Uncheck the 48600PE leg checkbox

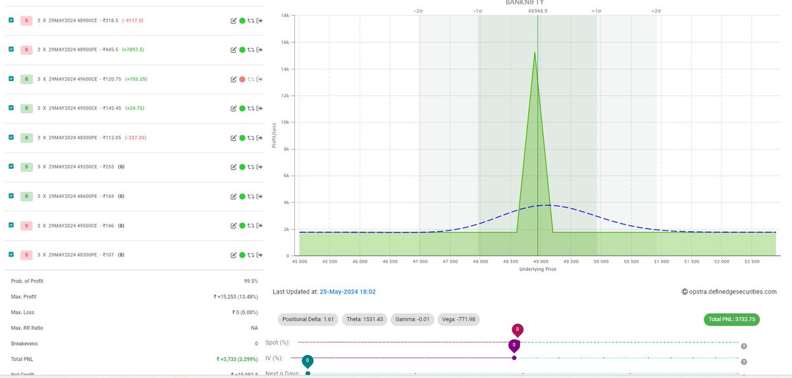point(11,196)
